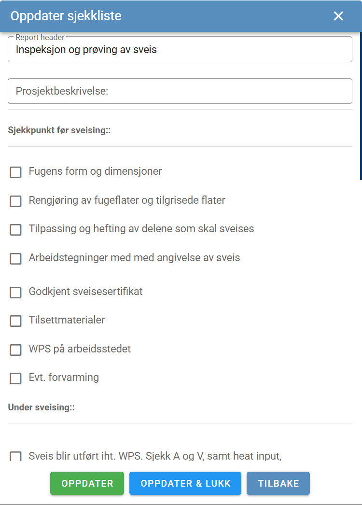This screenshot has height=505, width=362.
Task: Close the Oppdater sjekkliste dialog
Action: tap(338, 16)
